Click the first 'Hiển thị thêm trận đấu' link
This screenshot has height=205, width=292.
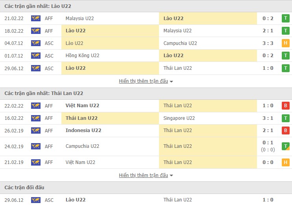(x=143, y=81)
